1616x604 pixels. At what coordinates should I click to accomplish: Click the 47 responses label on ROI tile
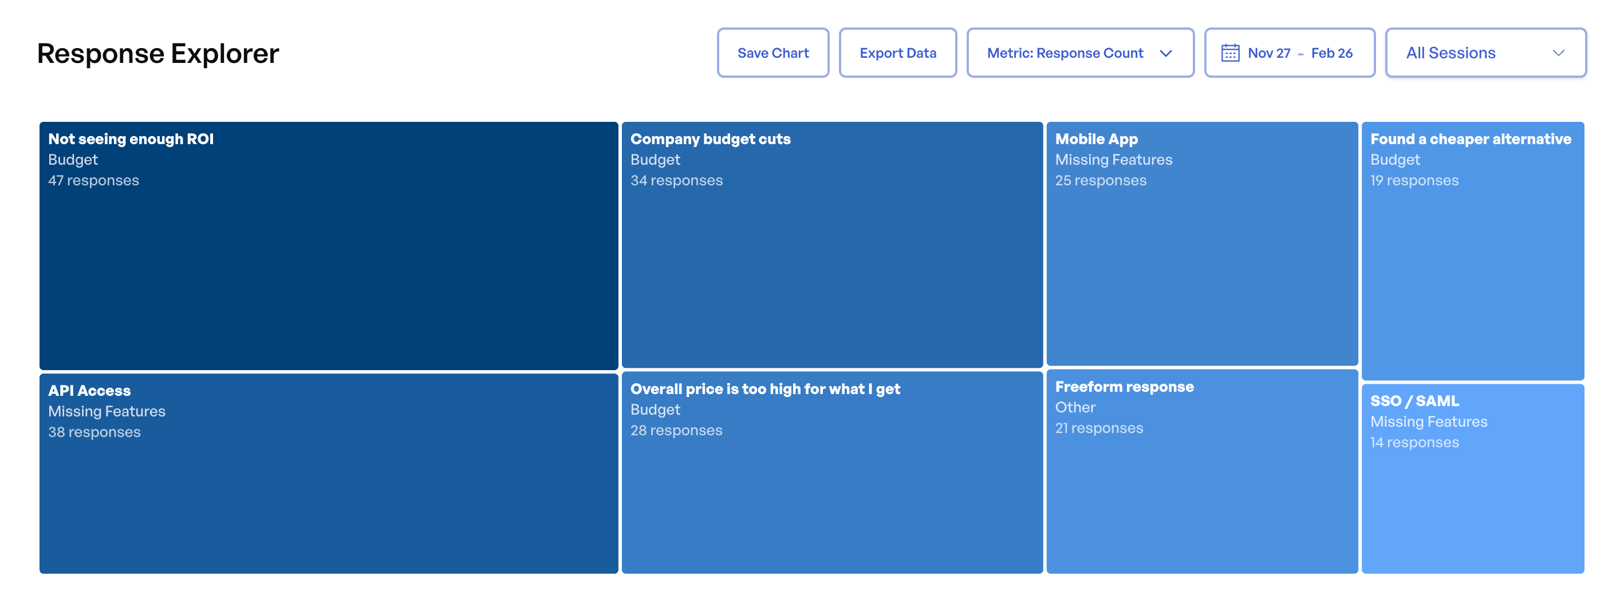pos(94,180)
